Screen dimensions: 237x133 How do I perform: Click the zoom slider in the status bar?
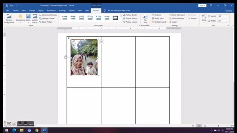pyautogui.click(x=218, y=126)
